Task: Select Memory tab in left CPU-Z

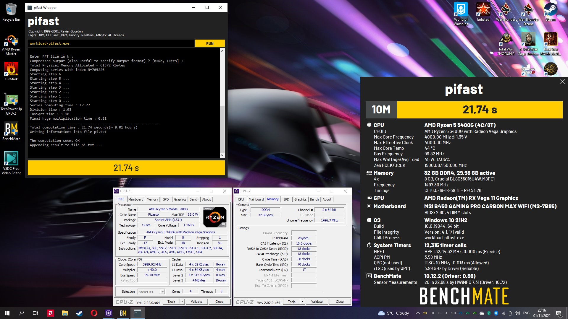Action: [x=152, y=199]
